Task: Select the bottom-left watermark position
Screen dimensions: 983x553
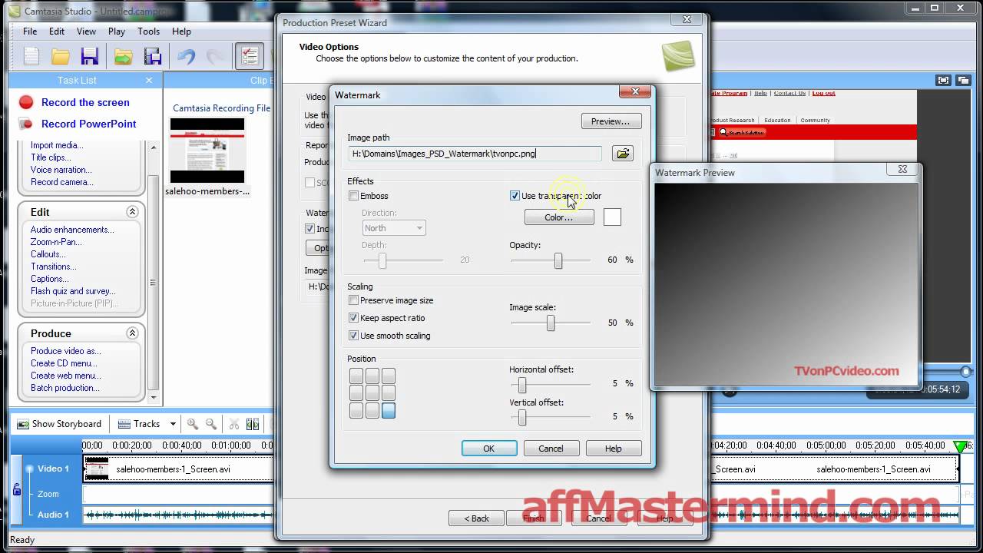Action: point(356,411)
